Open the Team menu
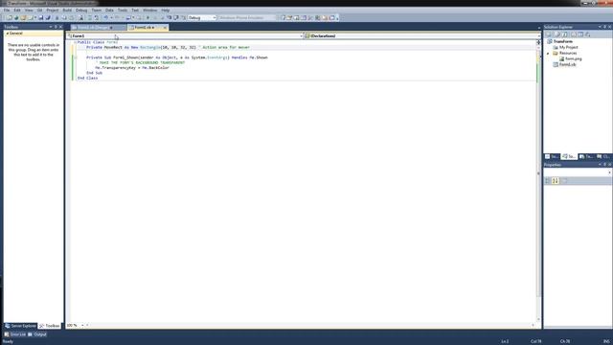The width and height of the screenshot is (613, 345). click(96, 11)
